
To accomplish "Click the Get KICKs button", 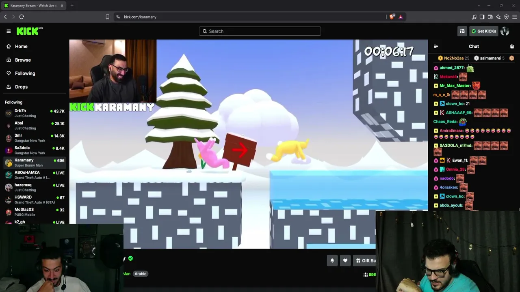I will point(483,31).
